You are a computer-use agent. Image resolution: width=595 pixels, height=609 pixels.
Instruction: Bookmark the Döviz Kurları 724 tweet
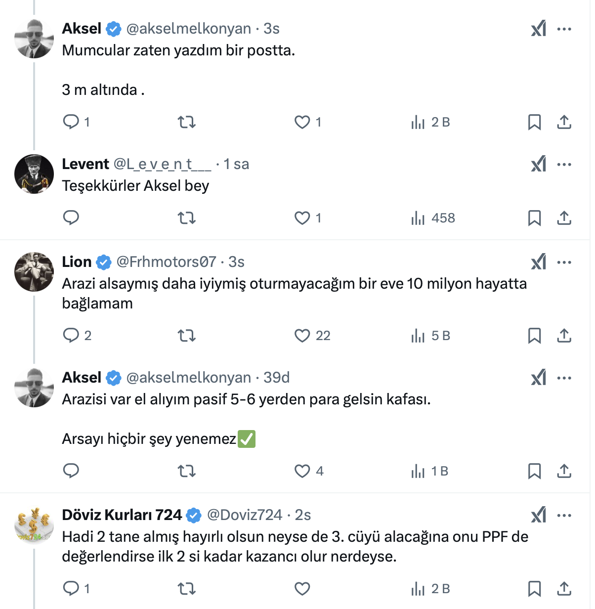[x=534, y=589]
